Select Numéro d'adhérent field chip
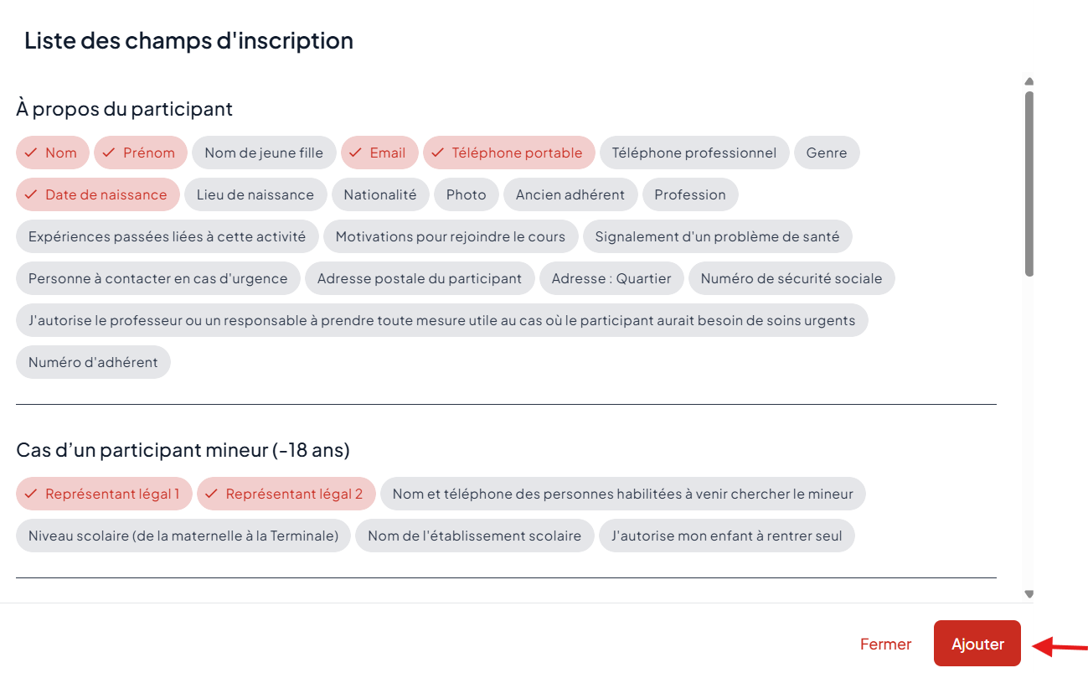This screenshot has width=1088, height=673. pyautogui.click(x=93, y=362)
